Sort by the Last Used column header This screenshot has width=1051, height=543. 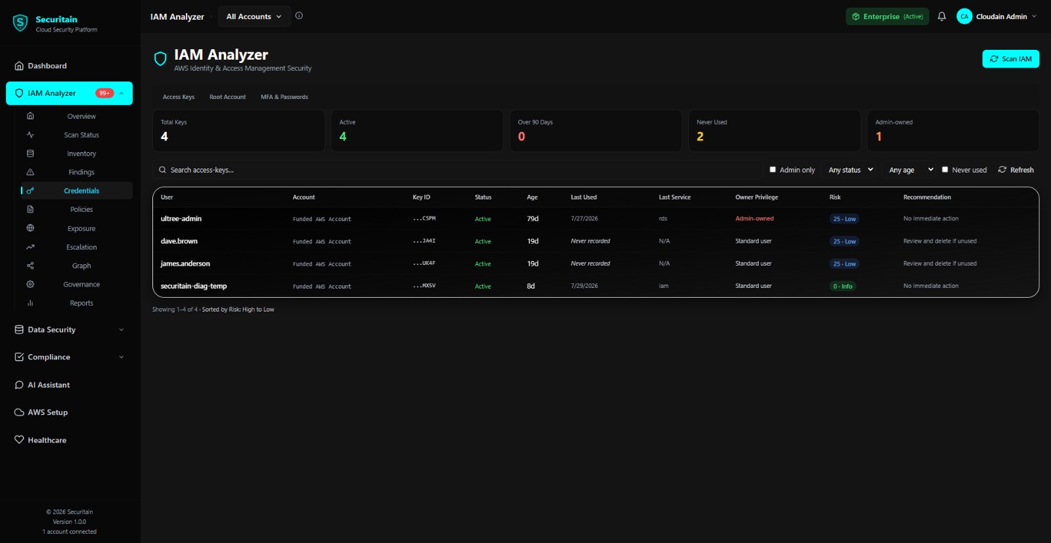583,197
